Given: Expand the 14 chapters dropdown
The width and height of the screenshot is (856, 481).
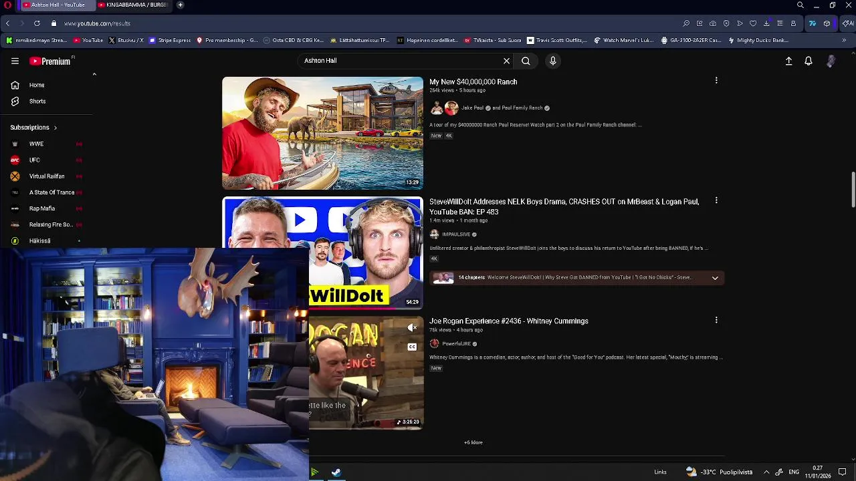Looking at the screenshot, I should click(715, 278).
